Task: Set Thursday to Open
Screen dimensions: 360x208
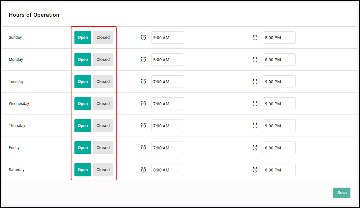Action: tap(83, 125)
